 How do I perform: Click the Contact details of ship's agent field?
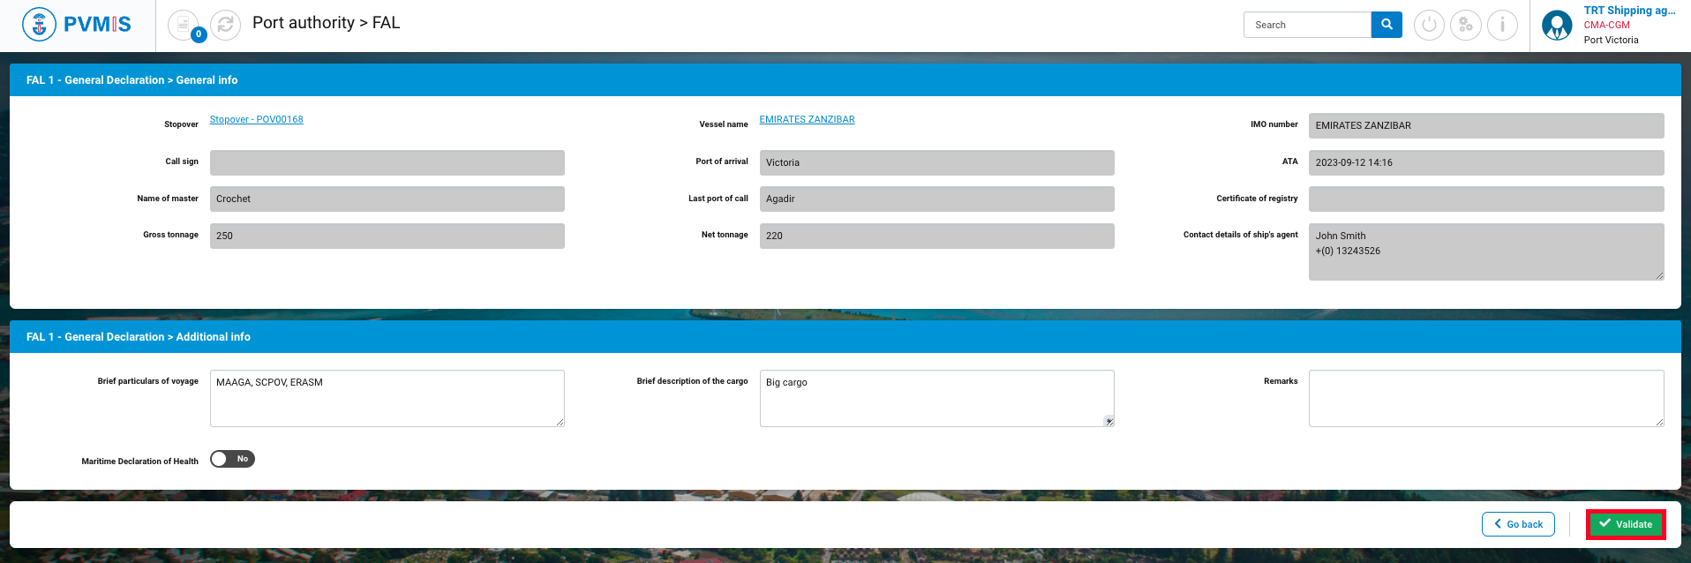coord(1485,251)
